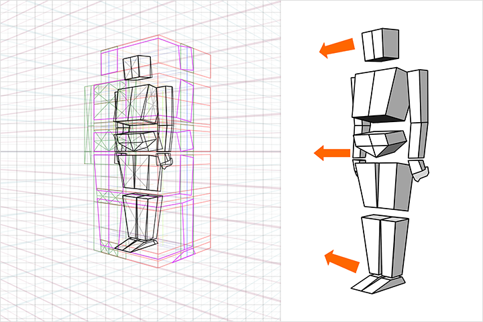
Task: Select the feet of the shaded figure
Action: [x=378, y=284]
